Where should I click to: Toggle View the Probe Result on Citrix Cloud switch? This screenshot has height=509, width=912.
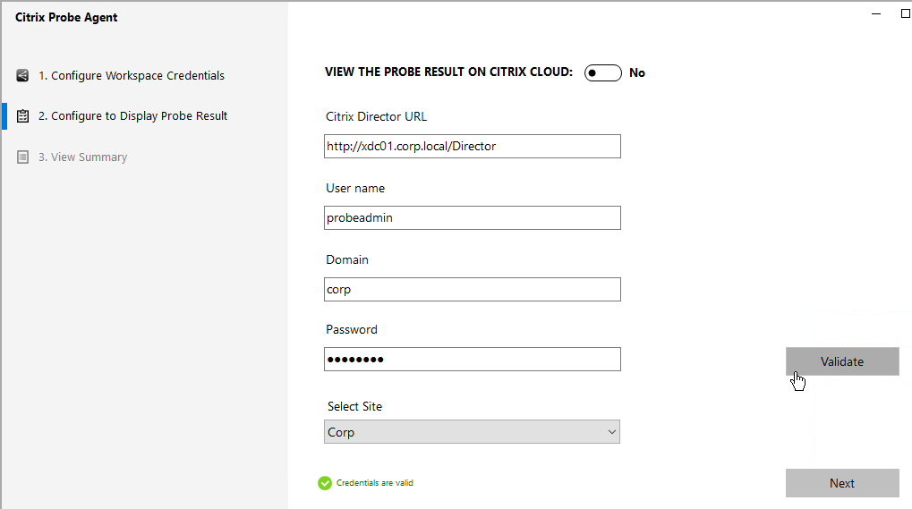(602, 72)
